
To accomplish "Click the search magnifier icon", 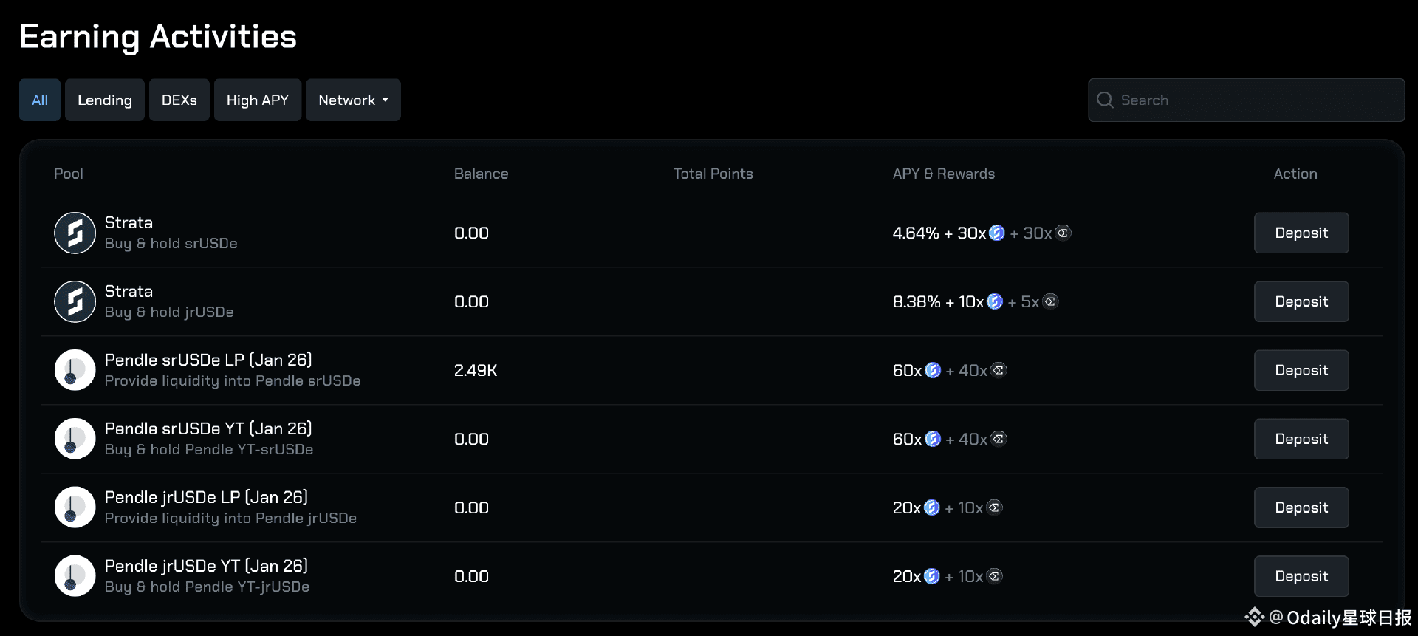I will click(1105, 100).
